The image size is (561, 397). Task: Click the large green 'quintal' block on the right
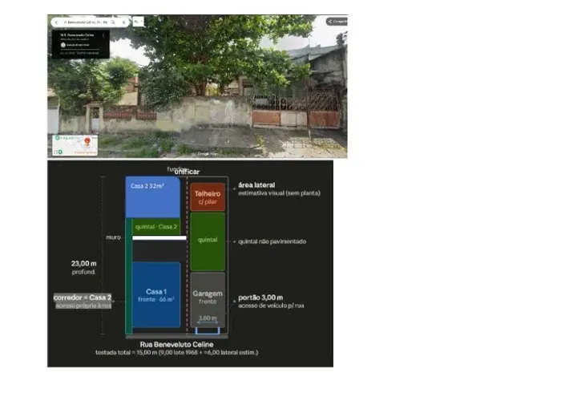[208, 241]
